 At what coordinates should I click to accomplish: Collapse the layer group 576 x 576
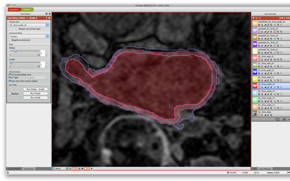tap(254, 17)
